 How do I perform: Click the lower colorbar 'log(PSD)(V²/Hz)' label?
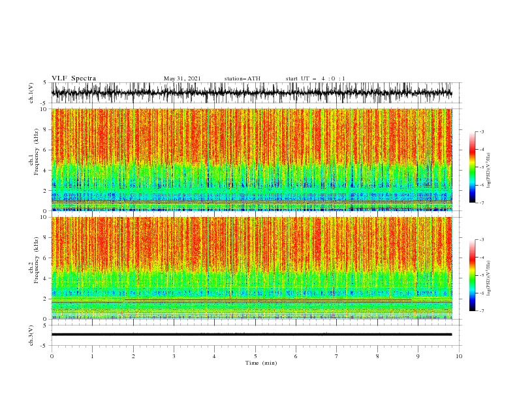click(488, 278)
